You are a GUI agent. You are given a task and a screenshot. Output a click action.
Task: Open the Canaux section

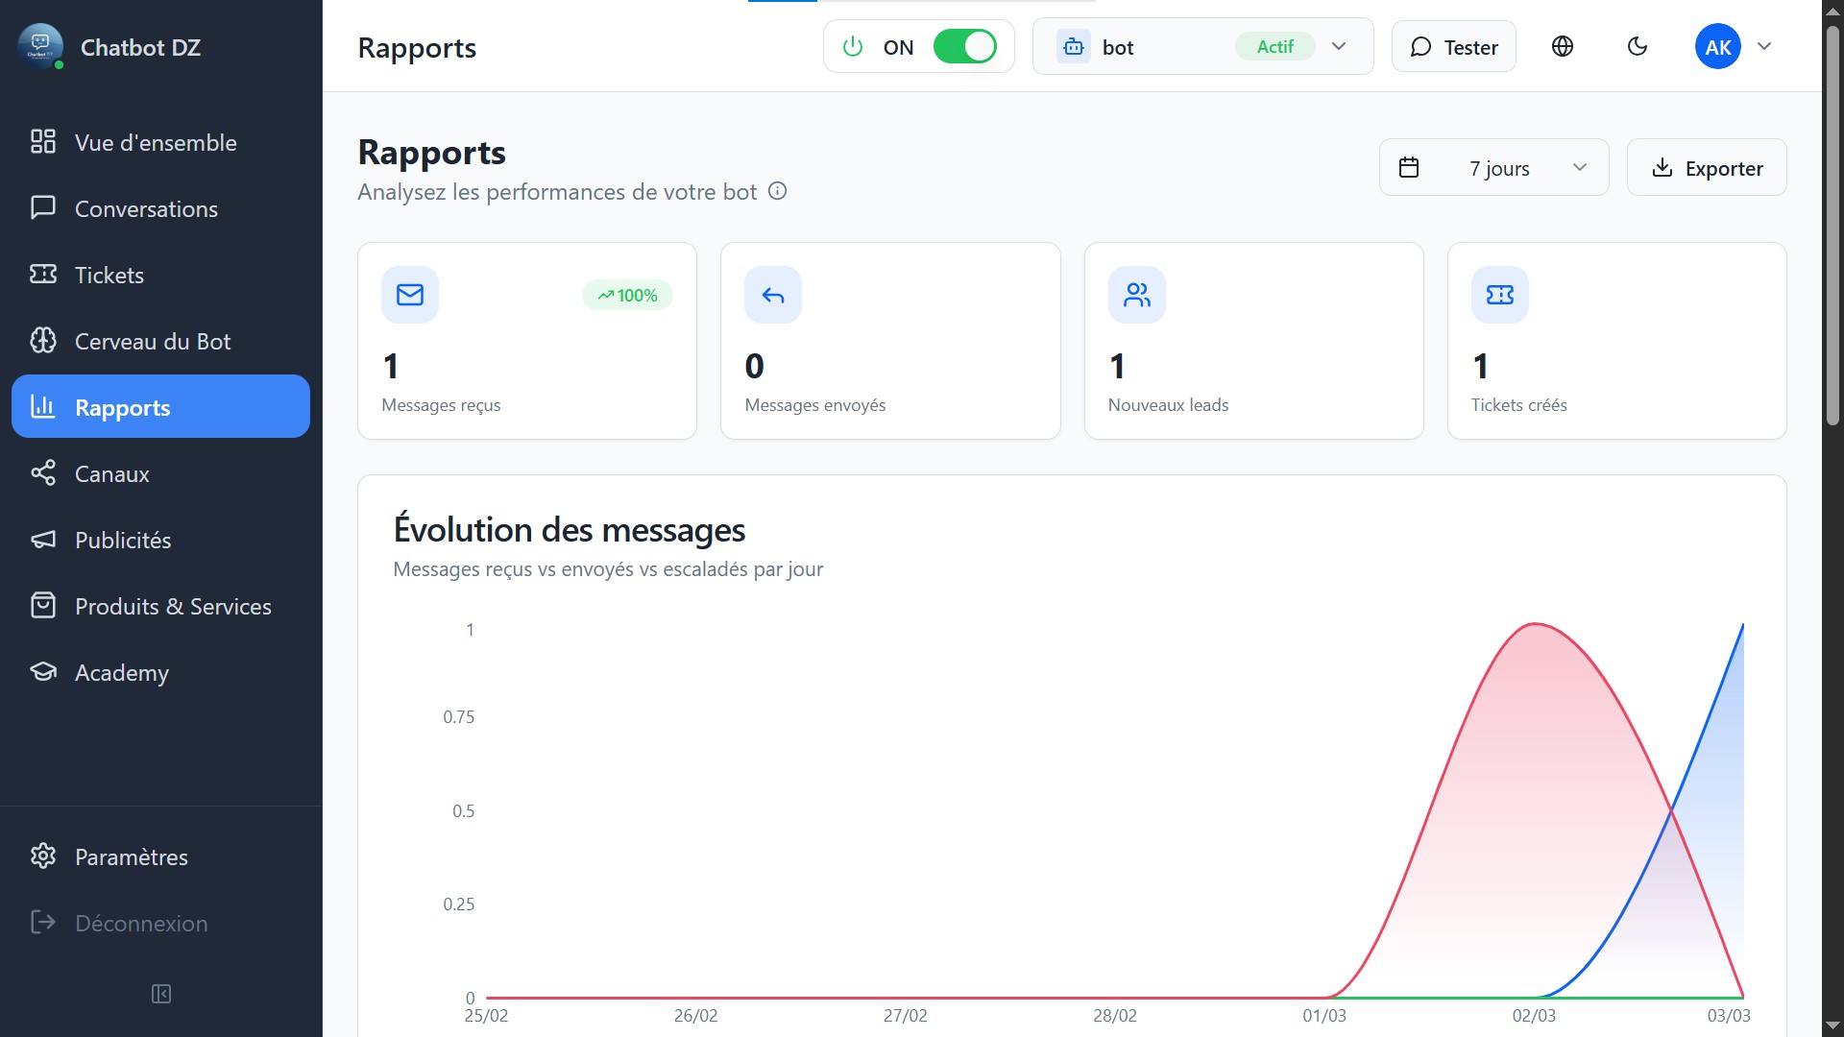pos(160,474)
